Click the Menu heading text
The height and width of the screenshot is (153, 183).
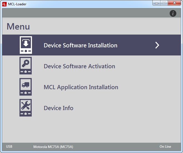tap(18, 26)
